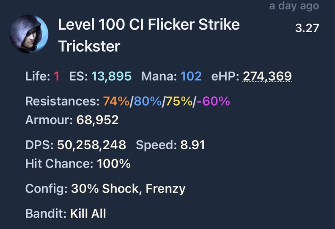Click the blue Mana value 102
Screen dimensions: 335x229
tap(191, 77)
